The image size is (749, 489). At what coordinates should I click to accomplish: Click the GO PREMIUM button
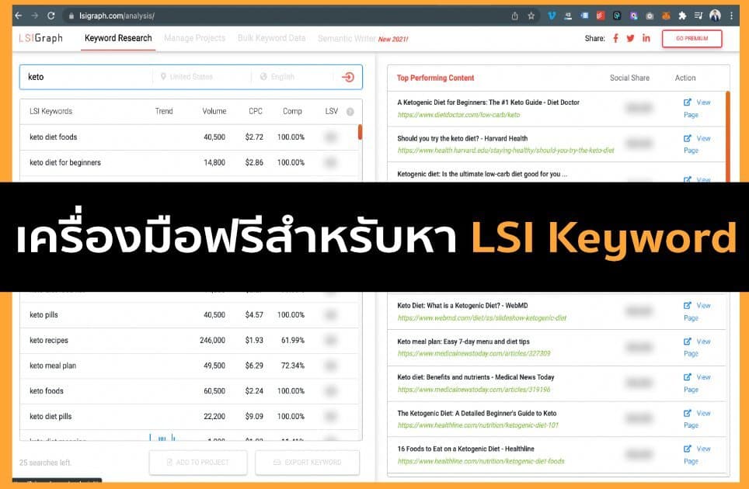[692, 38]
